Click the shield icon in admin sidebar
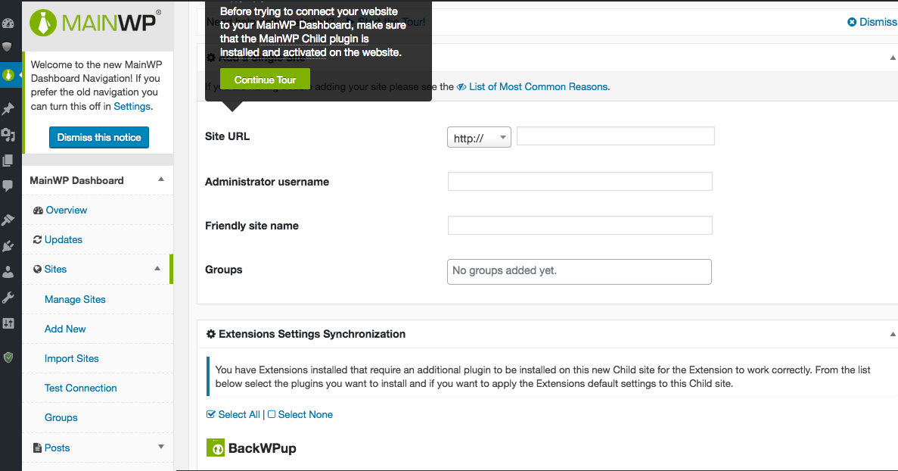 point(8,48)
